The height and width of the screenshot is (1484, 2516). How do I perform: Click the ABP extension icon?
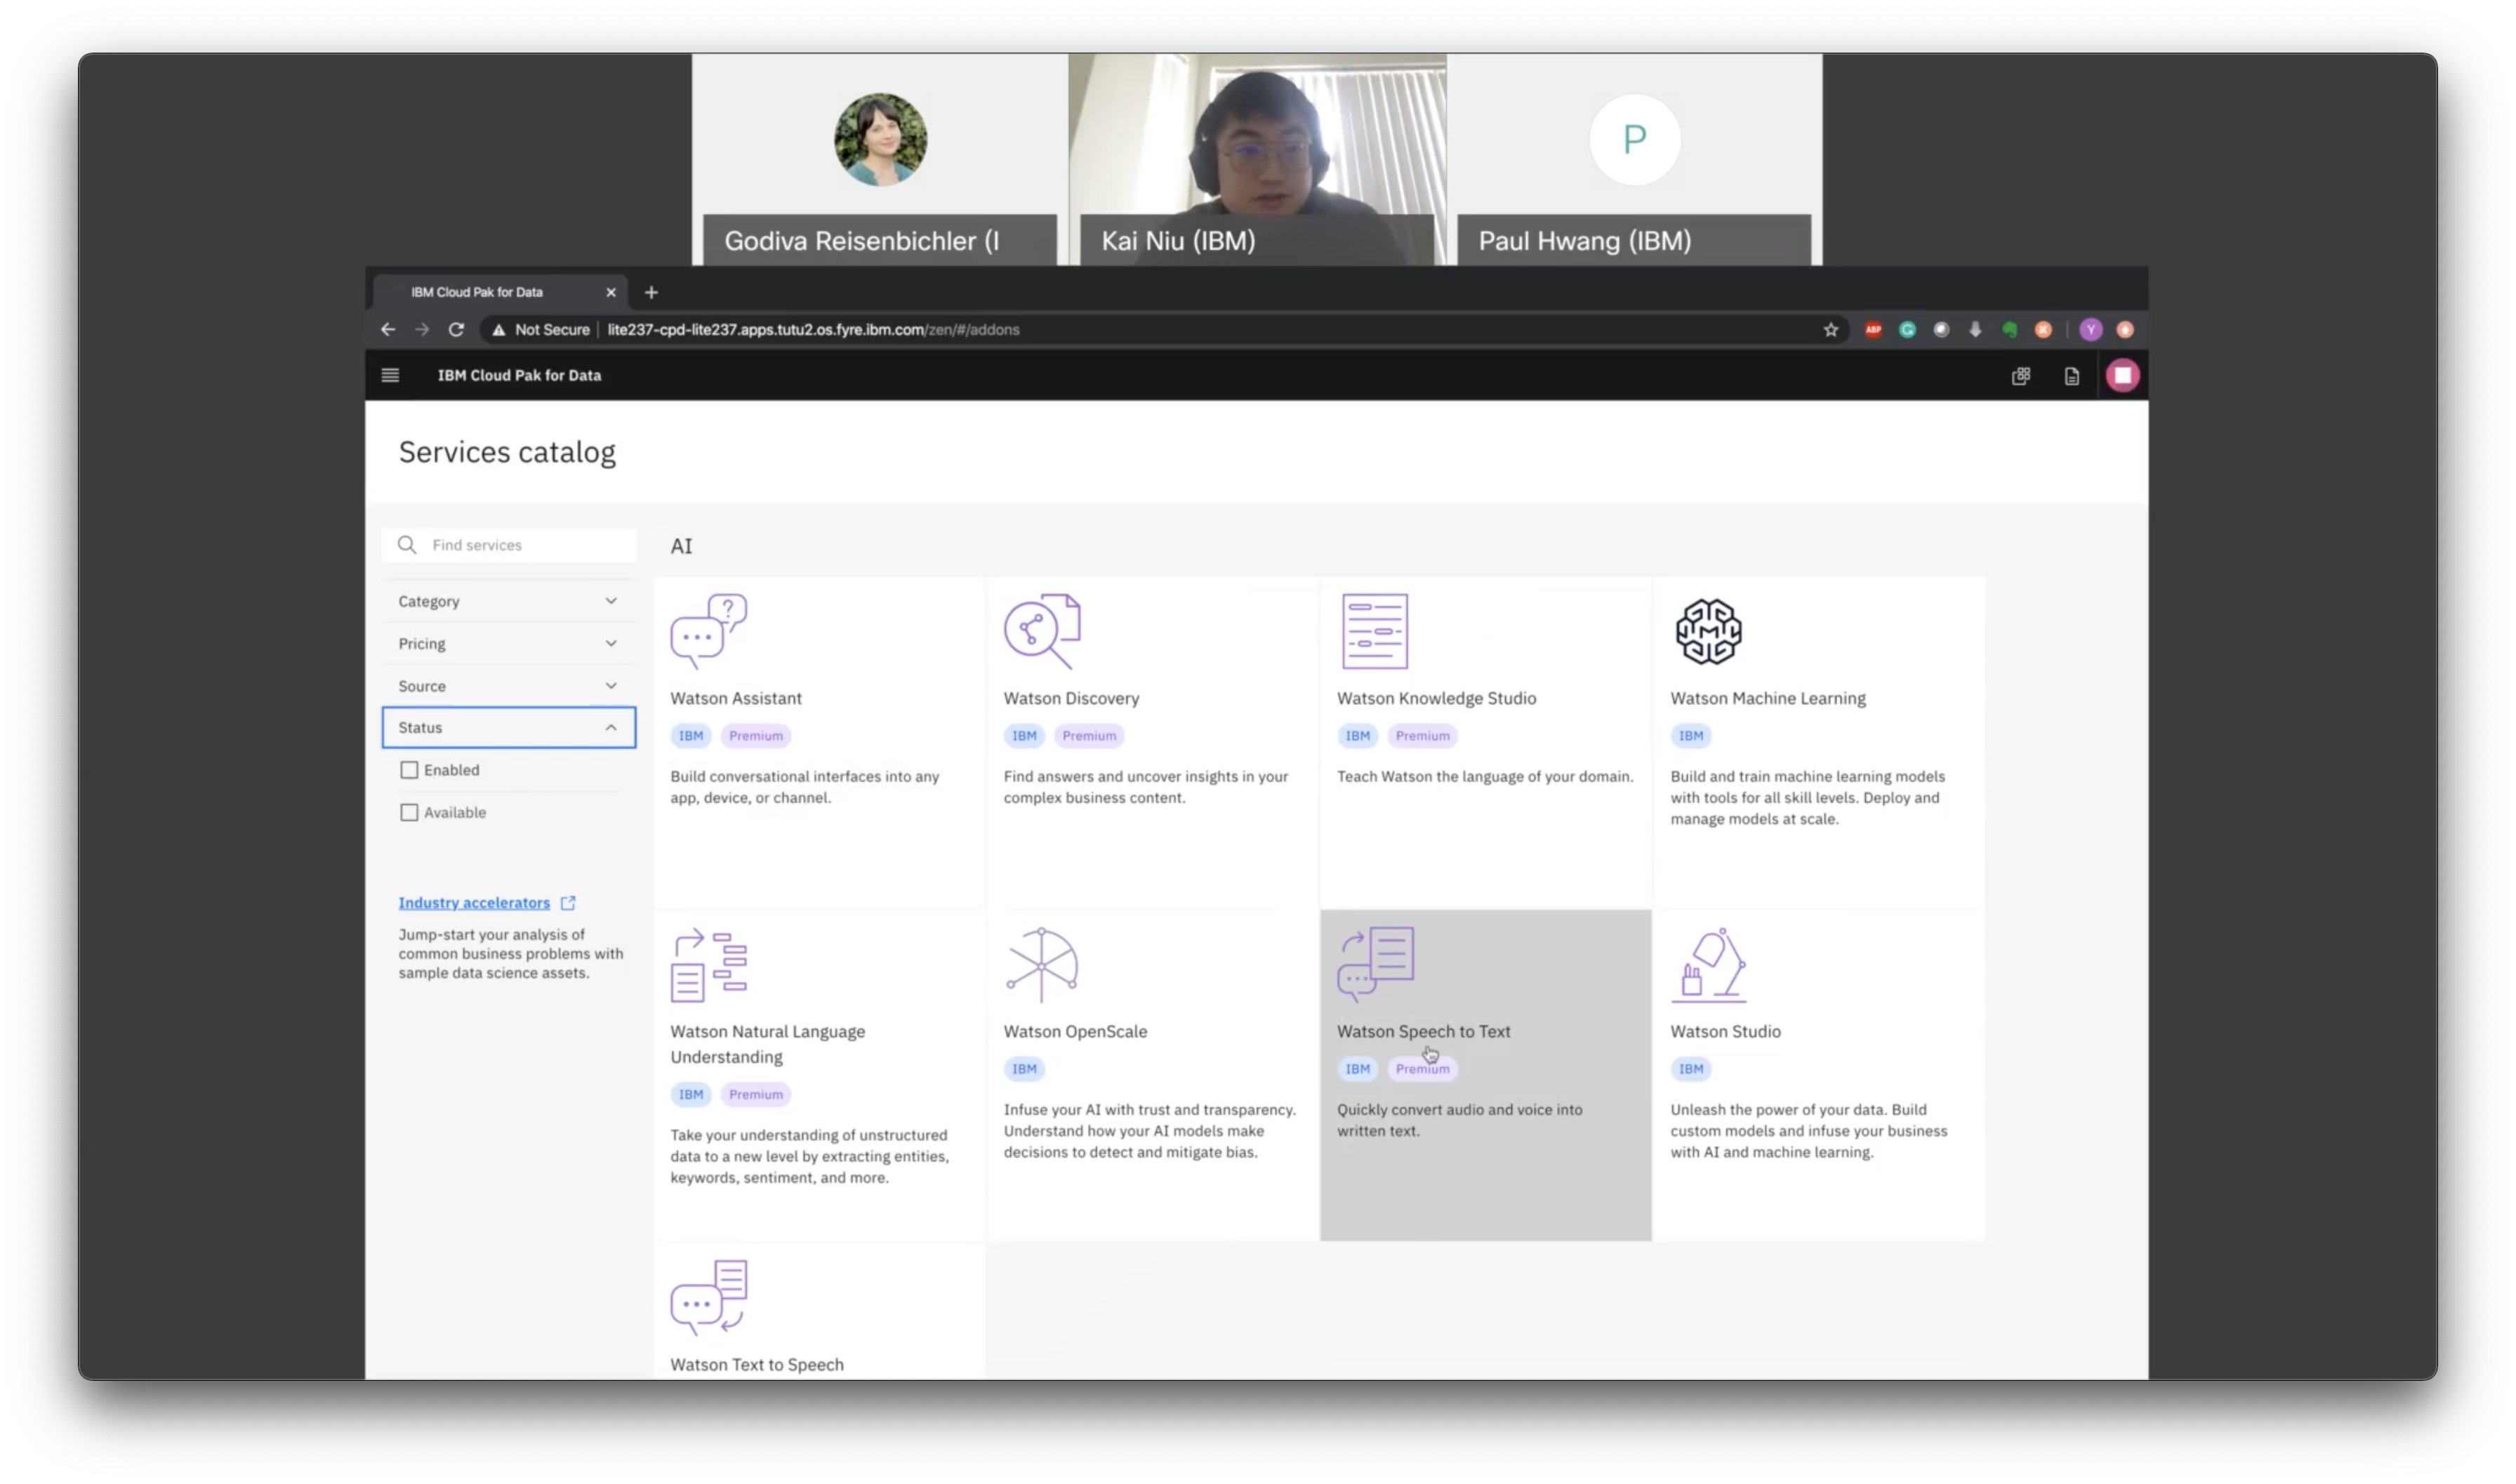(1873, 329)
